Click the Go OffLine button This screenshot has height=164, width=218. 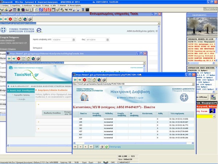(202, 97)
